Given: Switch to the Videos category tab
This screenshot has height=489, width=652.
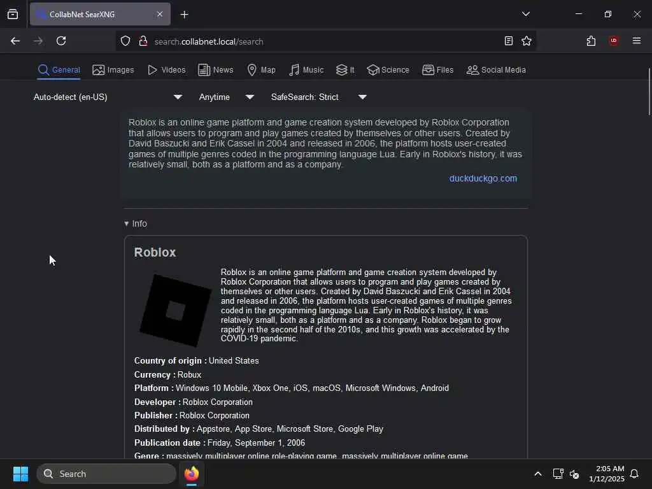Looking at the screenshot, I should pos(166,70).
